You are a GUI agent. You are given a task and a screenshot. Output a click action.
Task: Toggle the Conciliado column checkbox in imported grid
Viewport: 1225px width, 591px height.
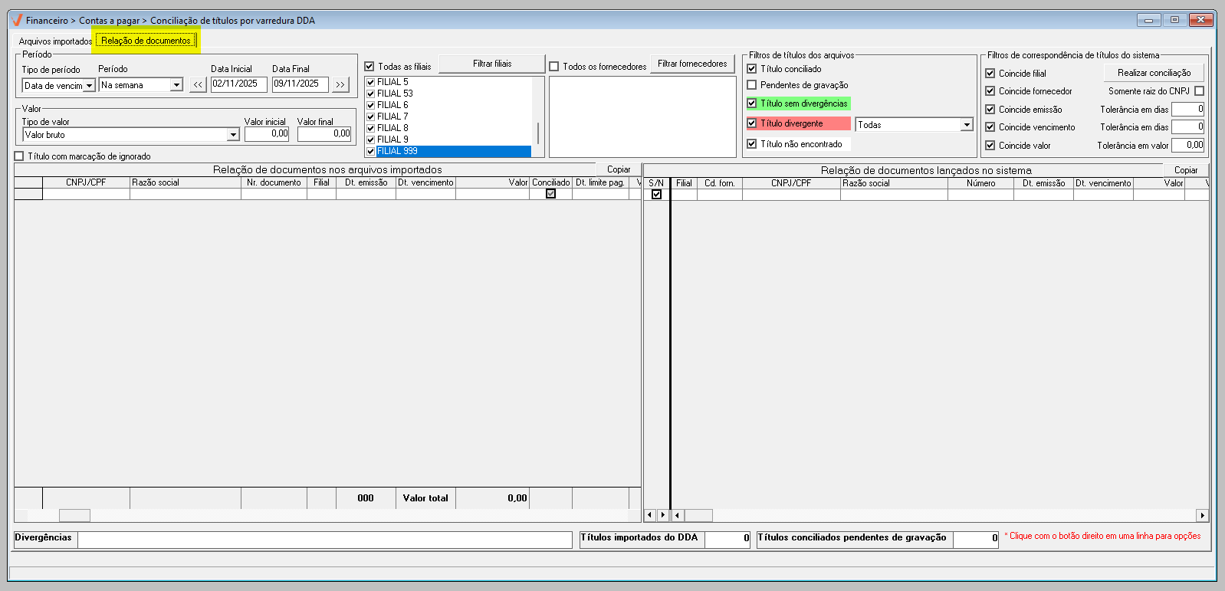coord(550,194)
